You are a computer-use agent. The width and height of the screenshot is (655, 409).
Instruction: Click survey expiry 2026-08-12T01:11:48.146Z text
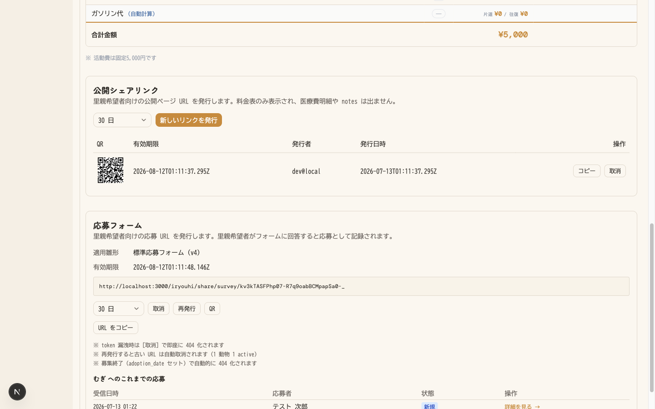tap(171, 267)
